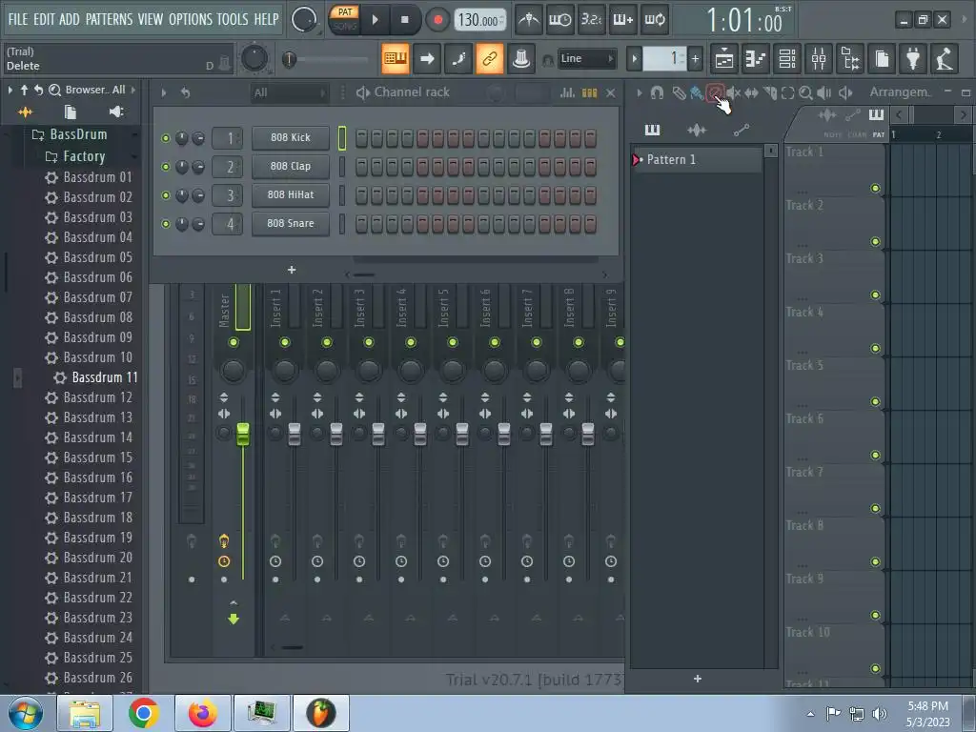Open the Chrome taskbar icon

(144, 713)
